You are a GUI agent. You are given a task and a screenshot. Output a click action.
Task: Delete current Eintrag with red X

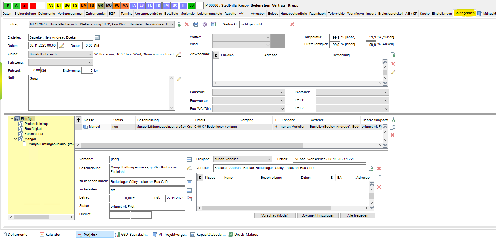point(187,24)
